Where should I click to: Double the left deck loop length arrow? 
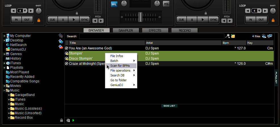[31, 11]
